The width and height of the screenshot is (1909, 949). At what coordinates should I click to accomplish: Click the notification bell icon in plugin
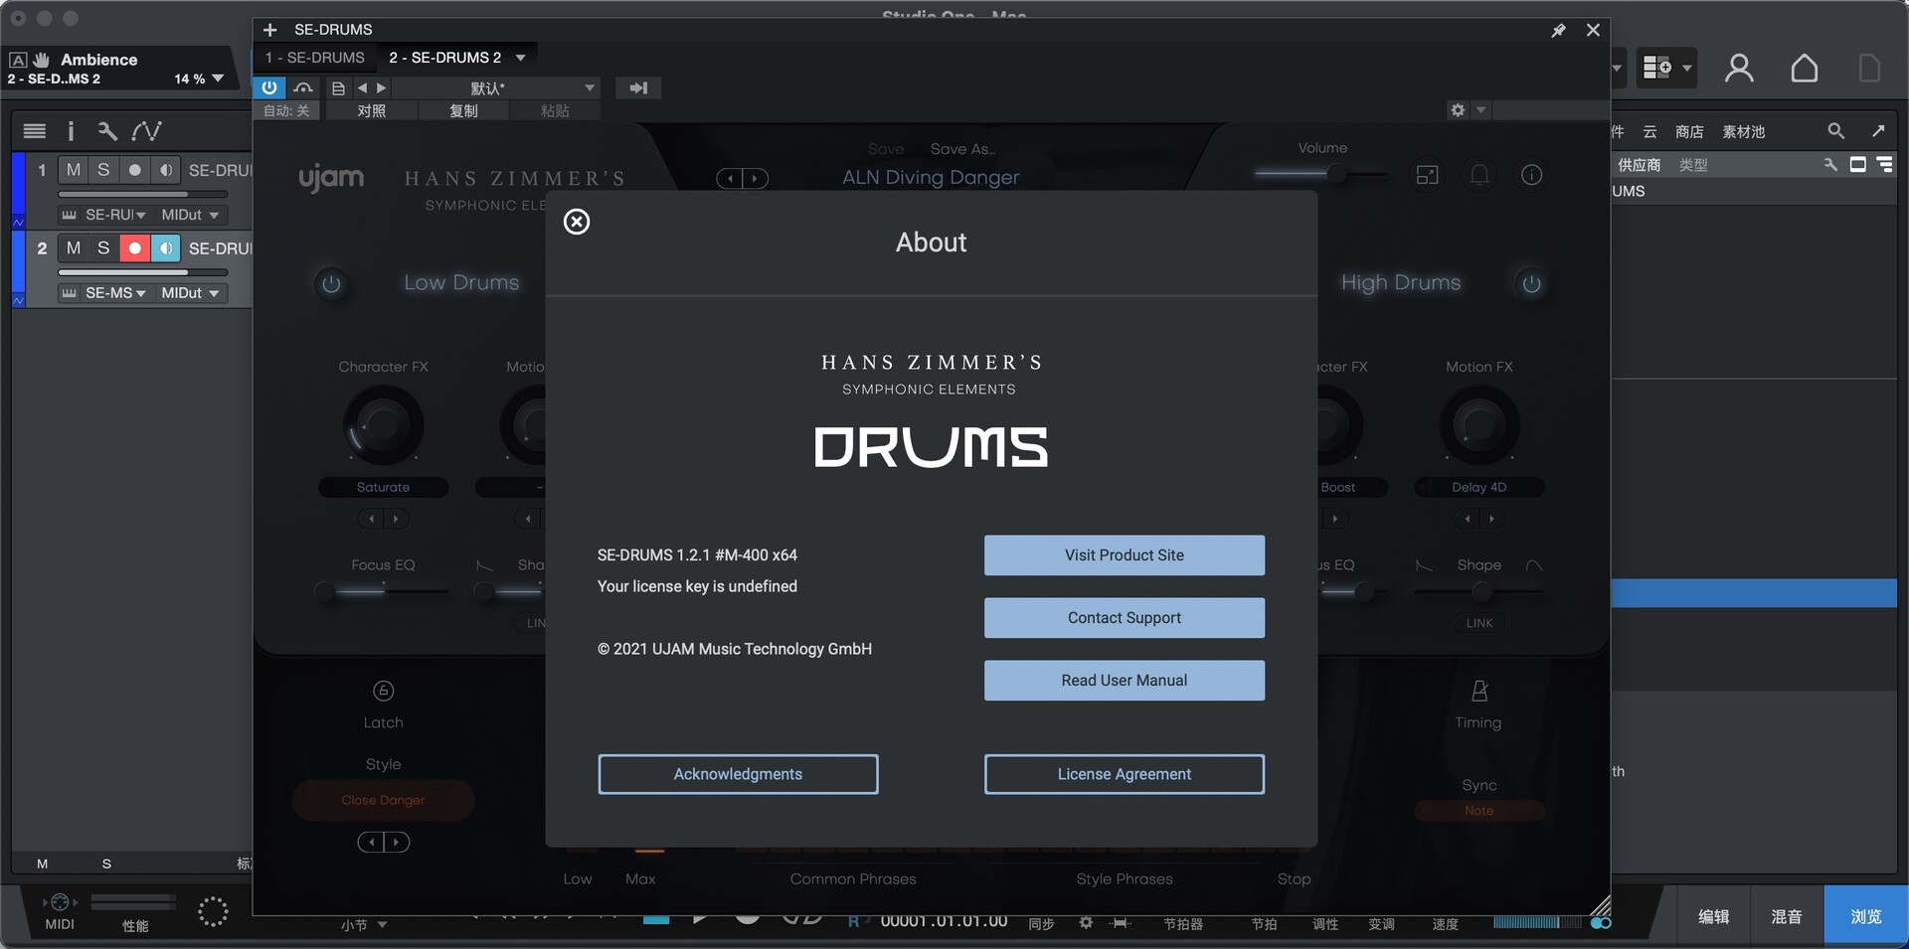pyautogui.click(x=1479, y=175)
